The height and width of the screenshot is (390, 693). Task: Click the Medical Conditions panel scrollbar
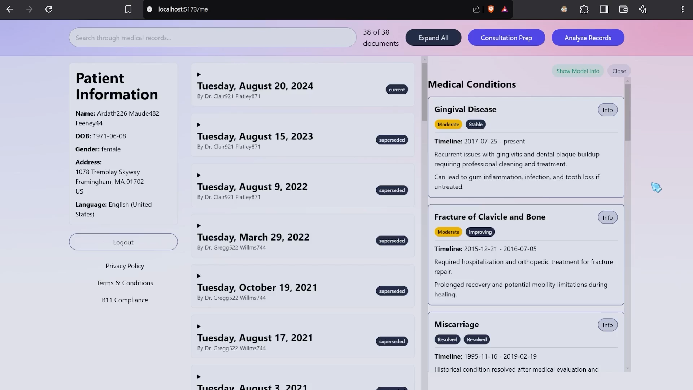pos(628,112)
